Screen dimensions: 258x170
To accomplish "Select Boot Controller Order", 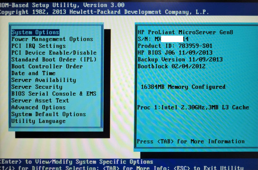I will point(47,66).
